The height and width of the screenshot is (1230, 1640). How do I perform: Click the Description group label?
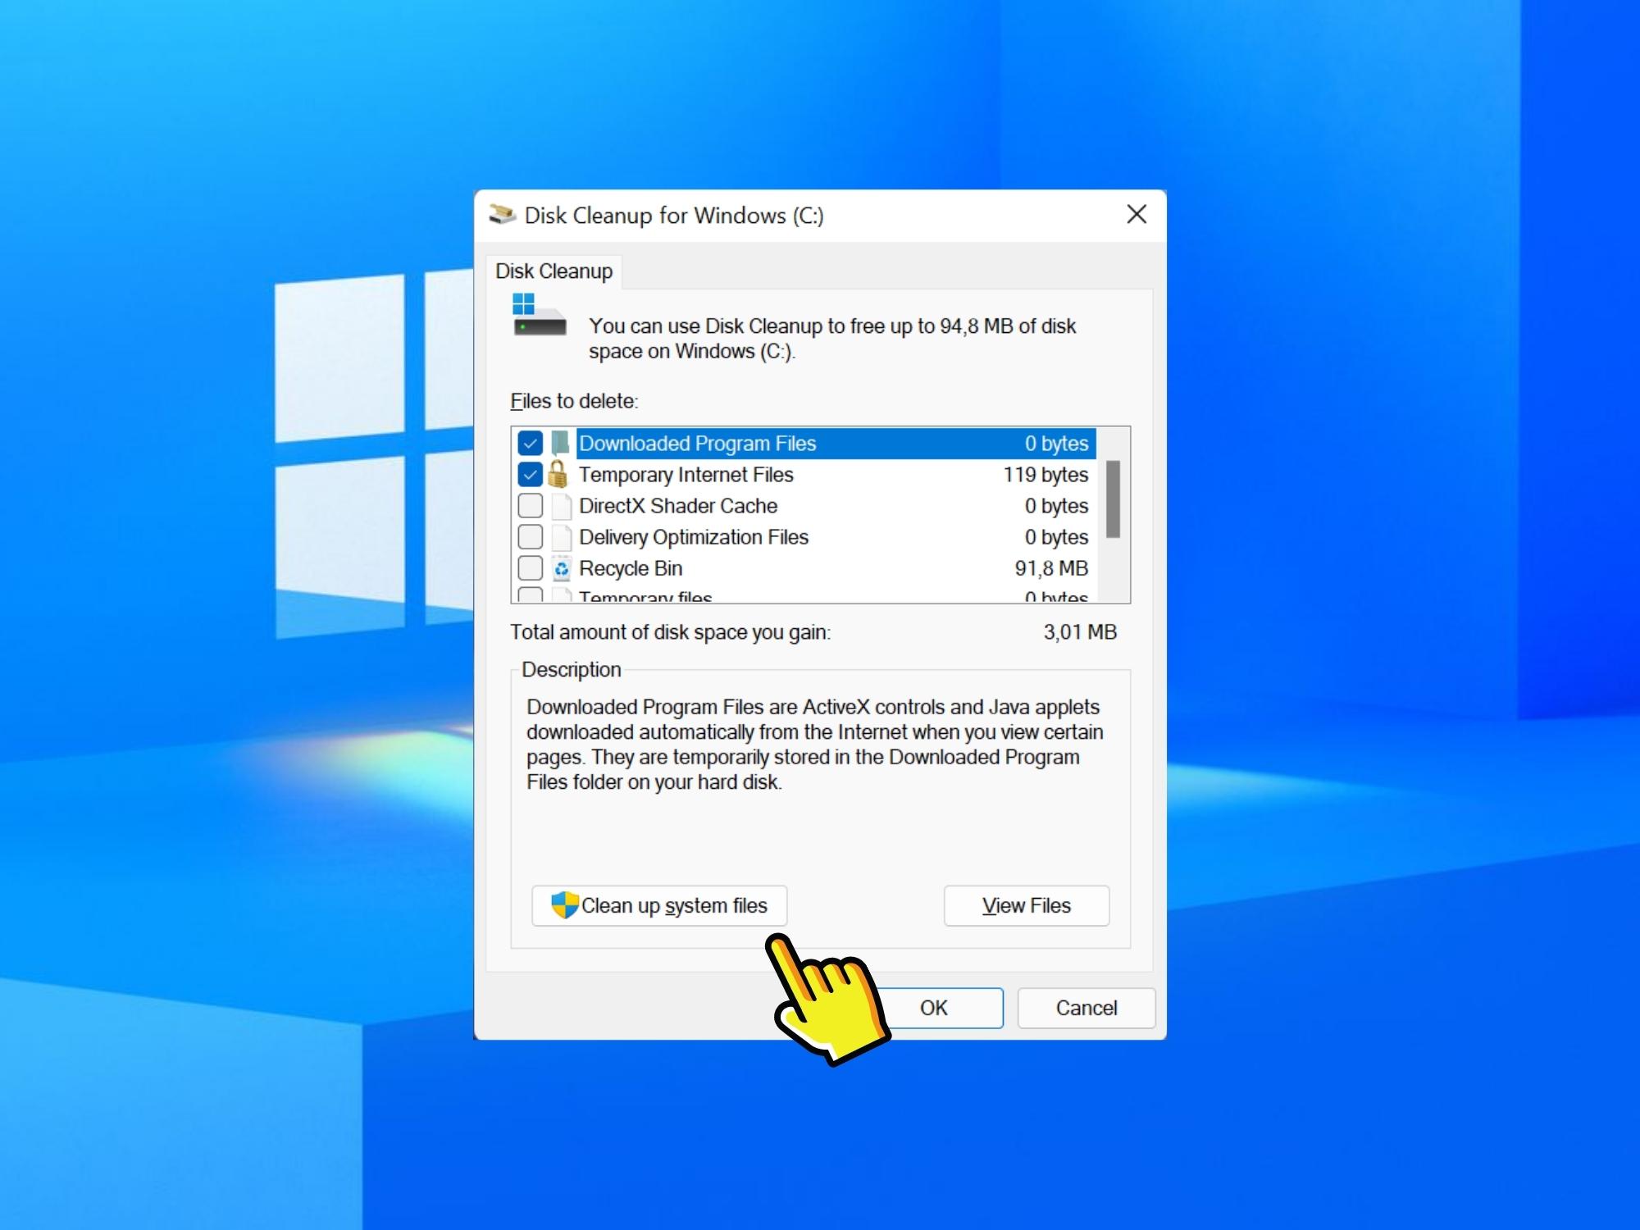[572, 670]
